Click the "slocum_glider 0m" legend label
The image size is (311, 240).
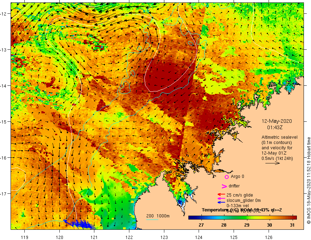(243, 200)
